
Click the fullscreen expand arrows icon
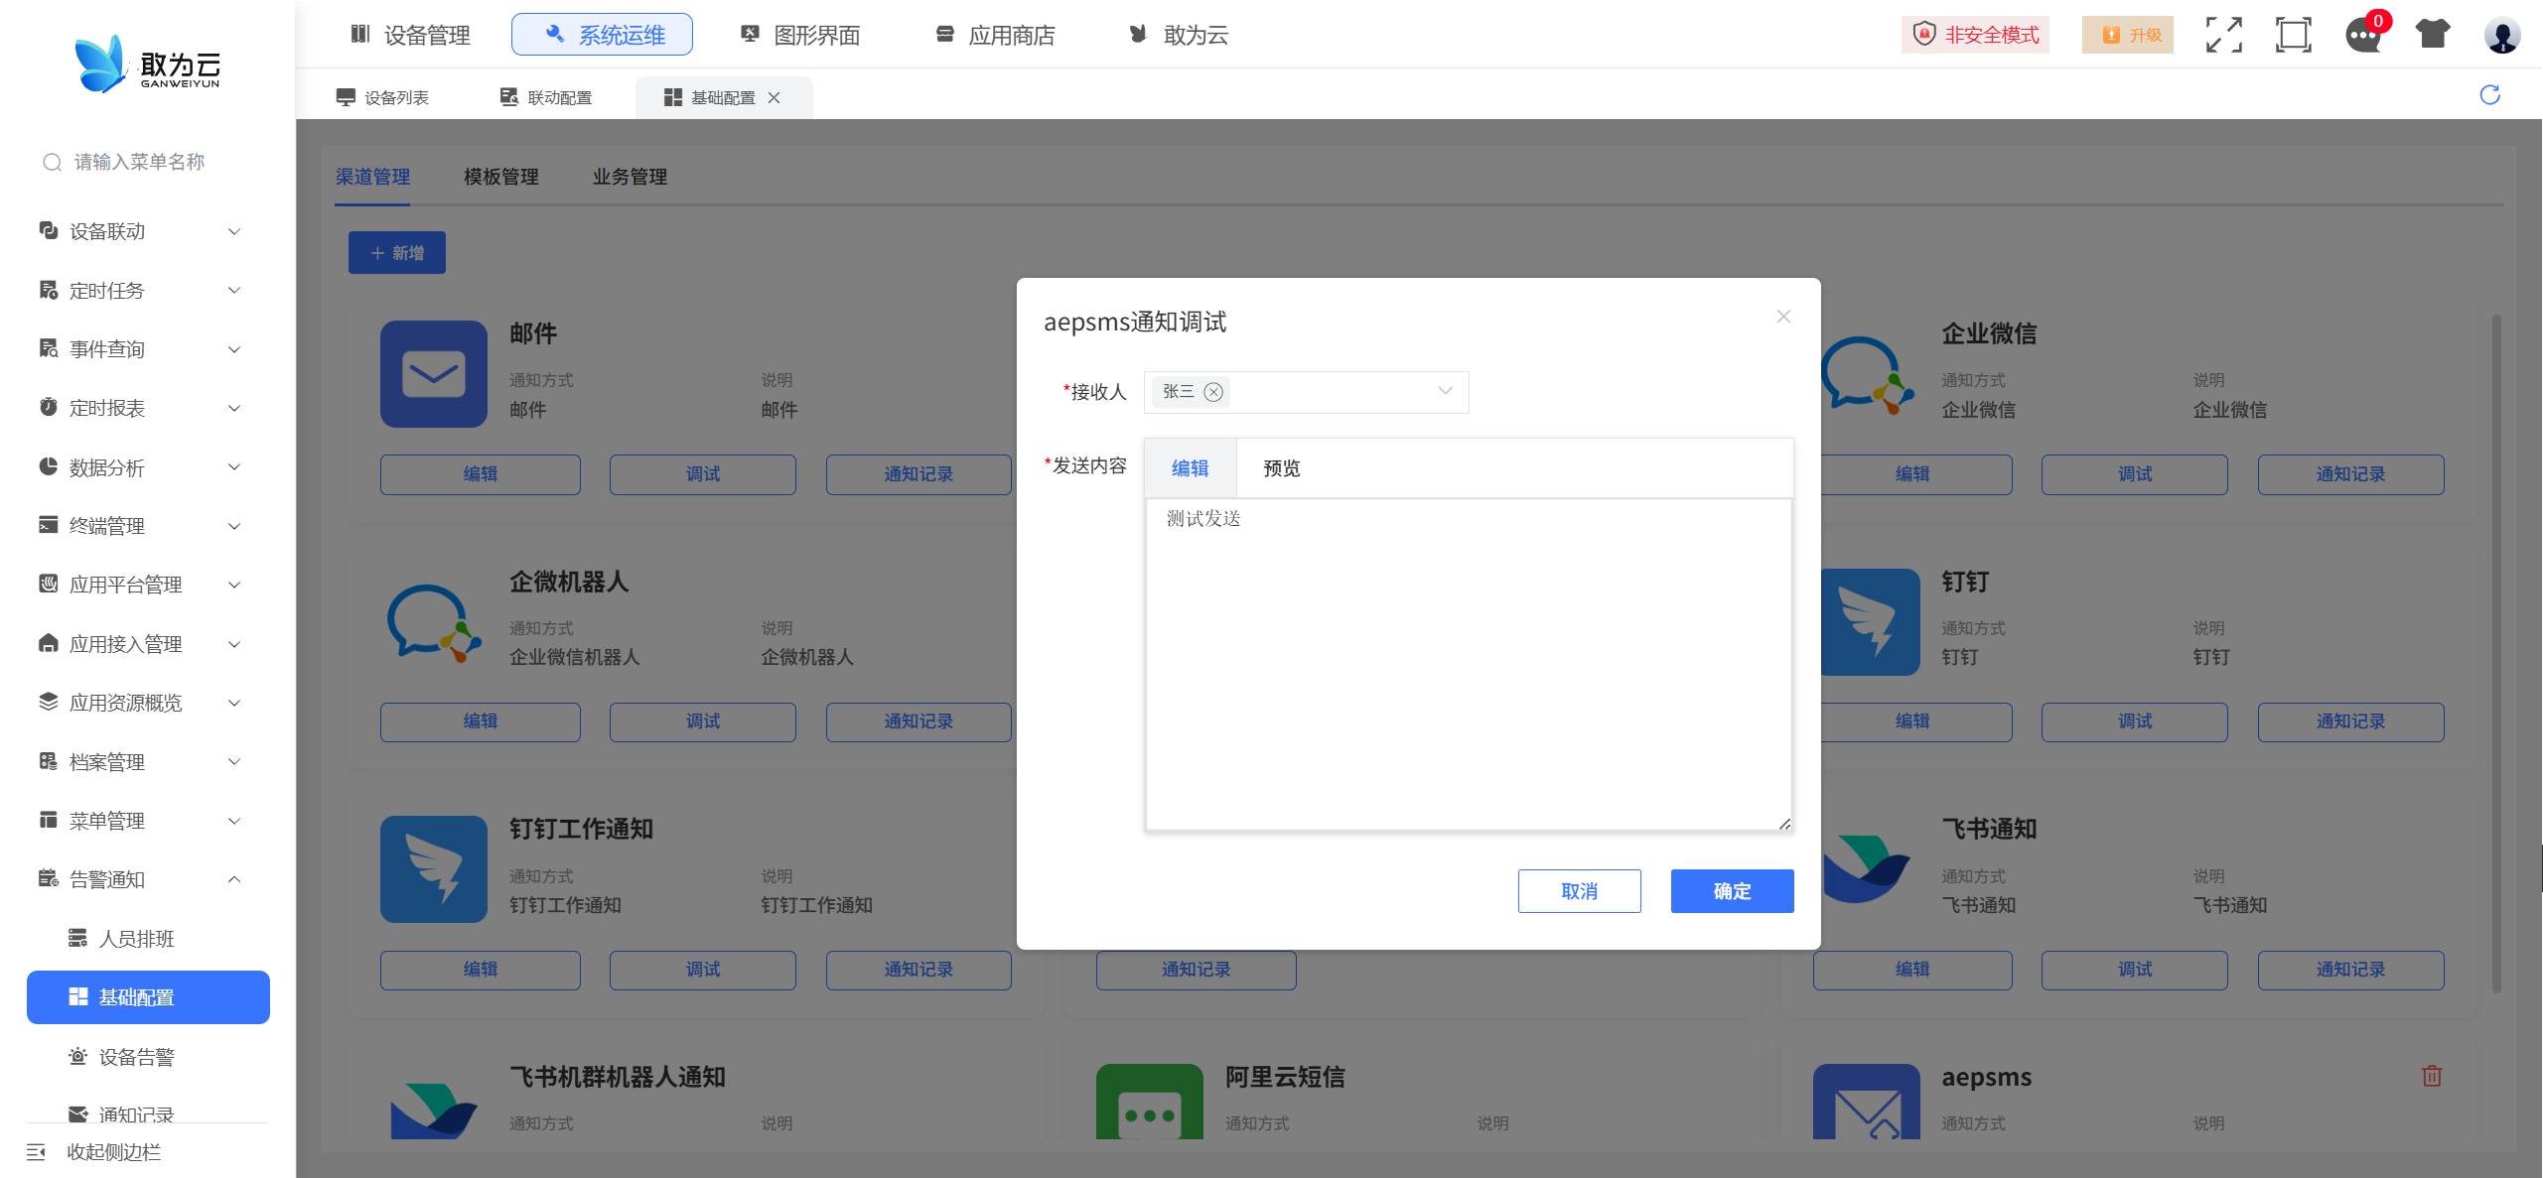coord(2223,35)
